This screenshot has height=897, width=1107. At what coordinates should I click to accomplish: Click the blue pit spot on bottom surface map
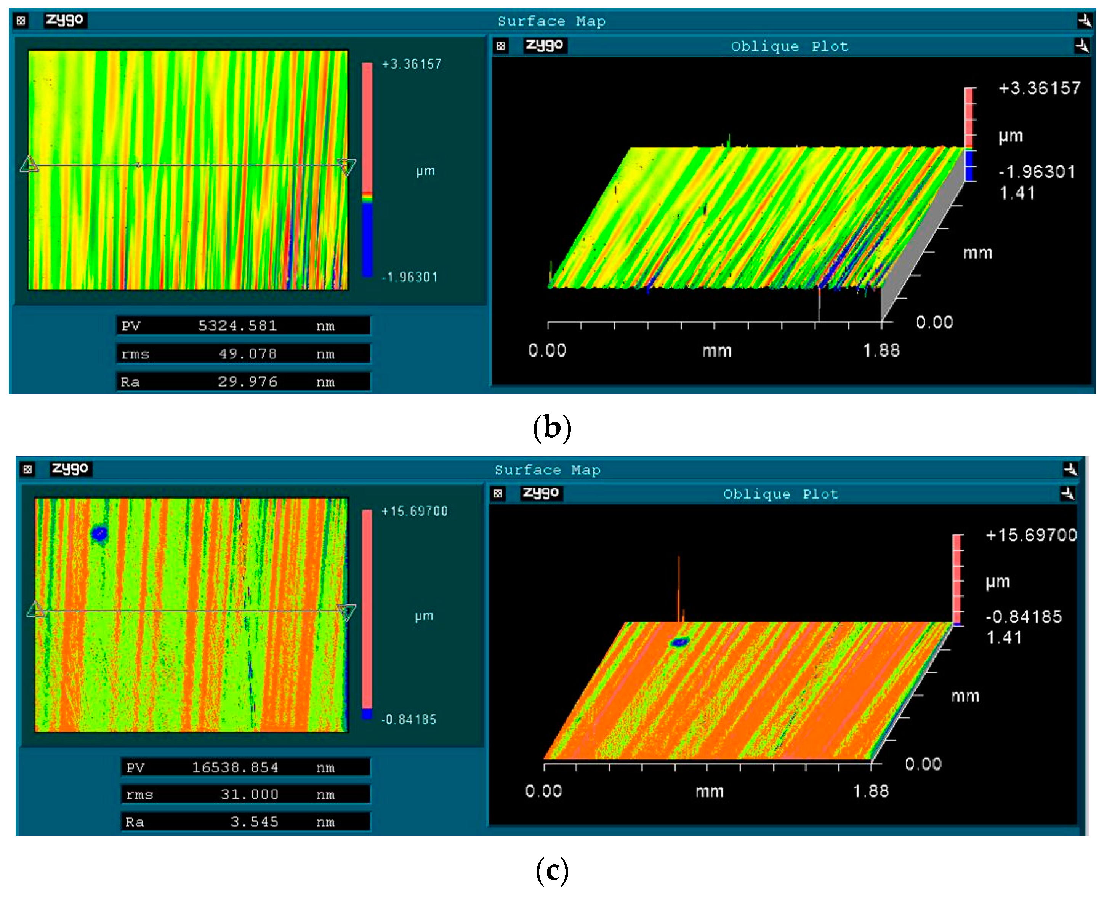(99, 533)
